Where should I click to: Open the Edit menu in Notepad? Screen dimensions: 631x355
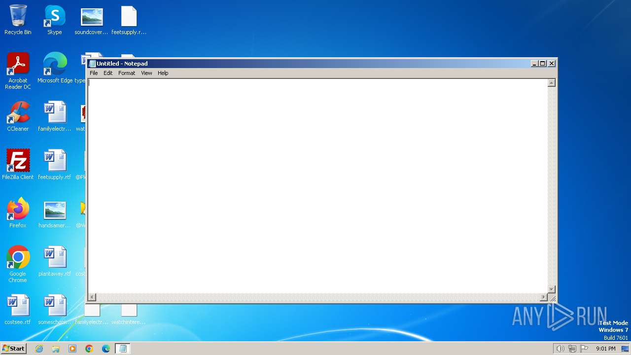[108, 73]
